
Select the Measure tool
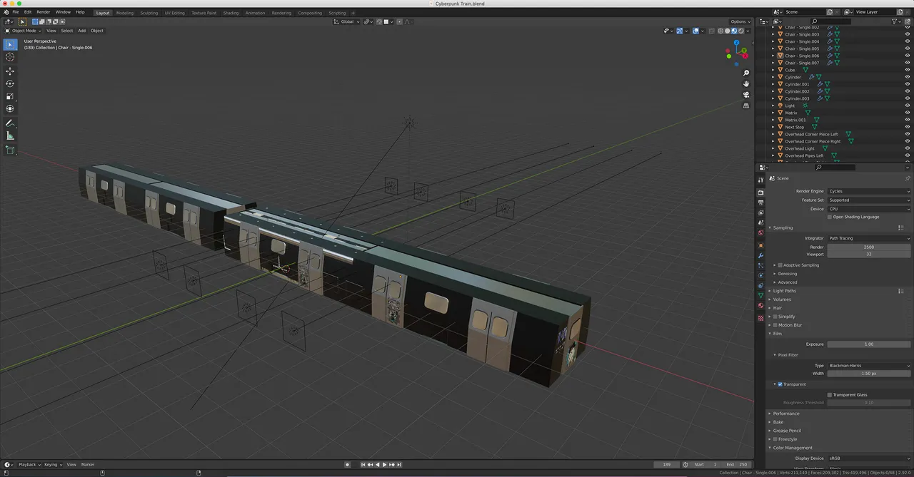point(10,135)
